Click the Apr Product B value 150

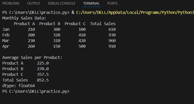[x=57, y=46]
